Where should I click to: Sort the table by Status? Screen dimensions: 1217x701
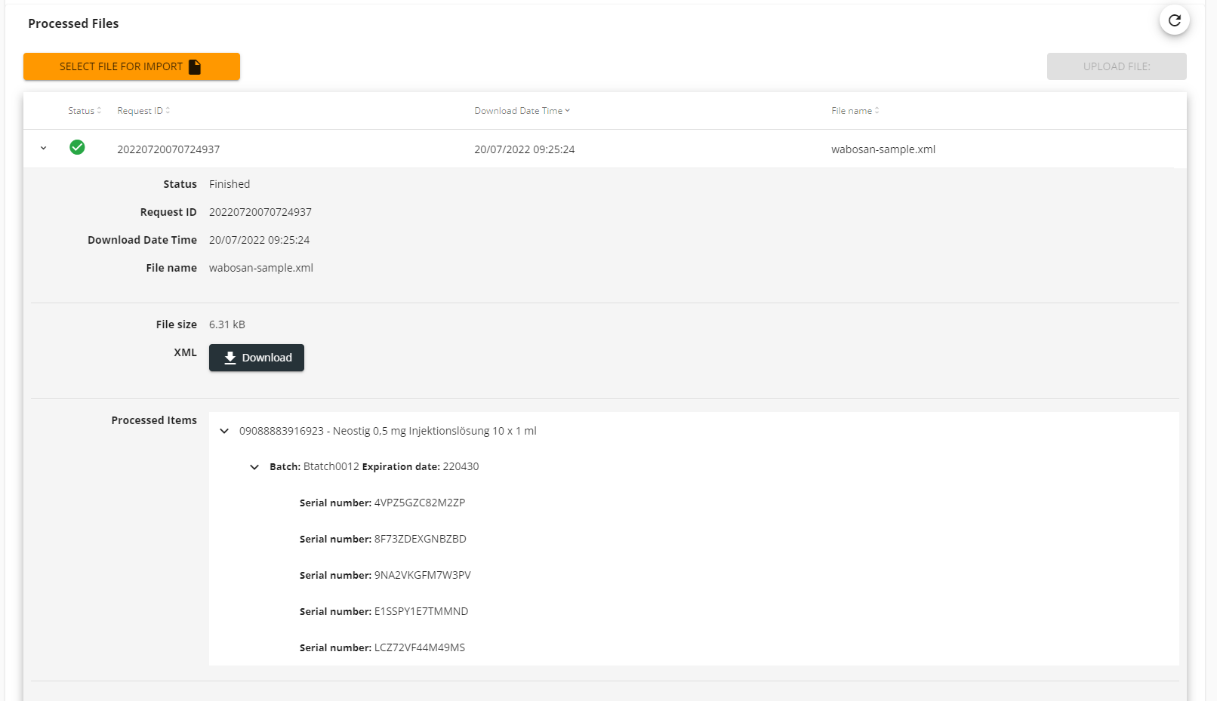[x=79, y=110]
